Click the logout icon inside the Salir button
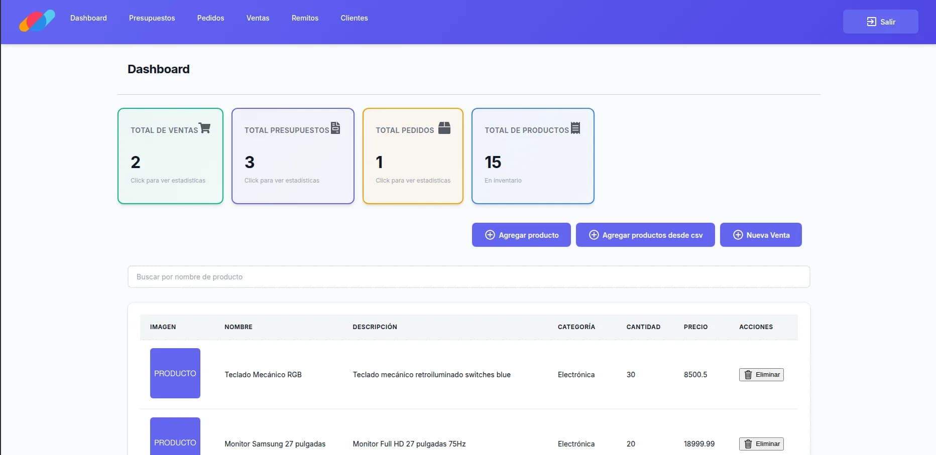 [x=871, y=21]
